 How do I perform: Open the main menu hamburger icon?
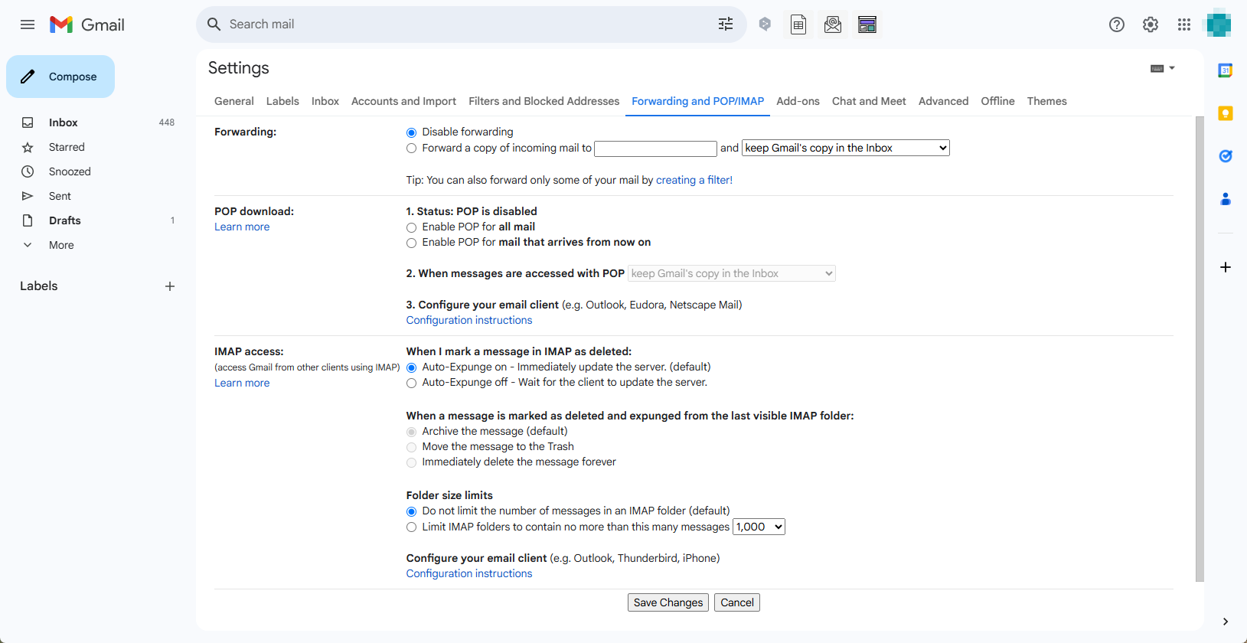click(x=28, y=24)
